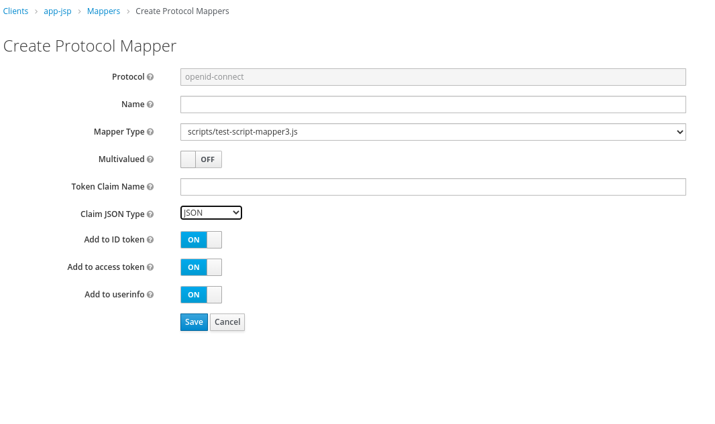This screenshot has width=715, height=424.
Task: Enable the Multivalued toggle
Action: [201, 159]
